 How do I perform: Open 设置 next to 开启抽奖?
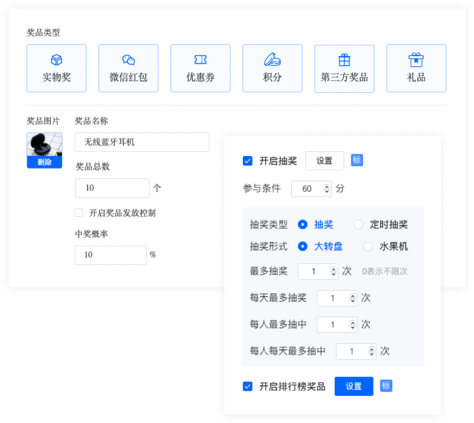tap(325, 161)
